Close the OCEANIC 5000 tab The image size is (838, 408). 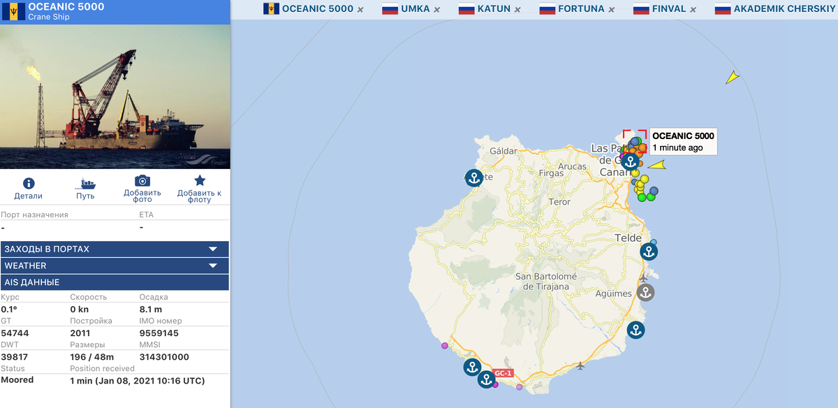pyautogui.click(x=360, y=10)
